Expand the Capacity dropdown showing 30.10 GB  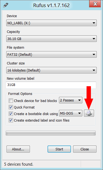coord(51,39)
